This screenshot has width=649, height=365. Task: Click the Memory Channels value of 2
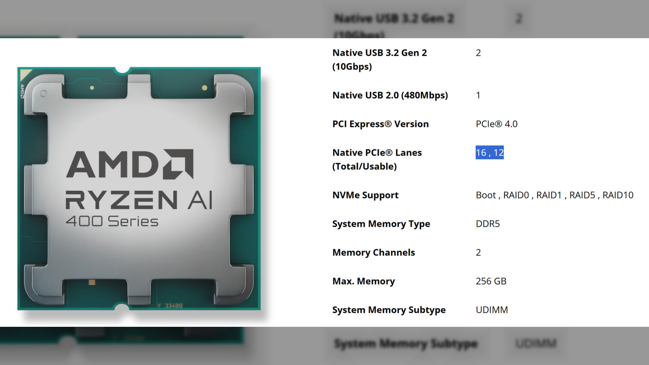click(x=478, y=252)
